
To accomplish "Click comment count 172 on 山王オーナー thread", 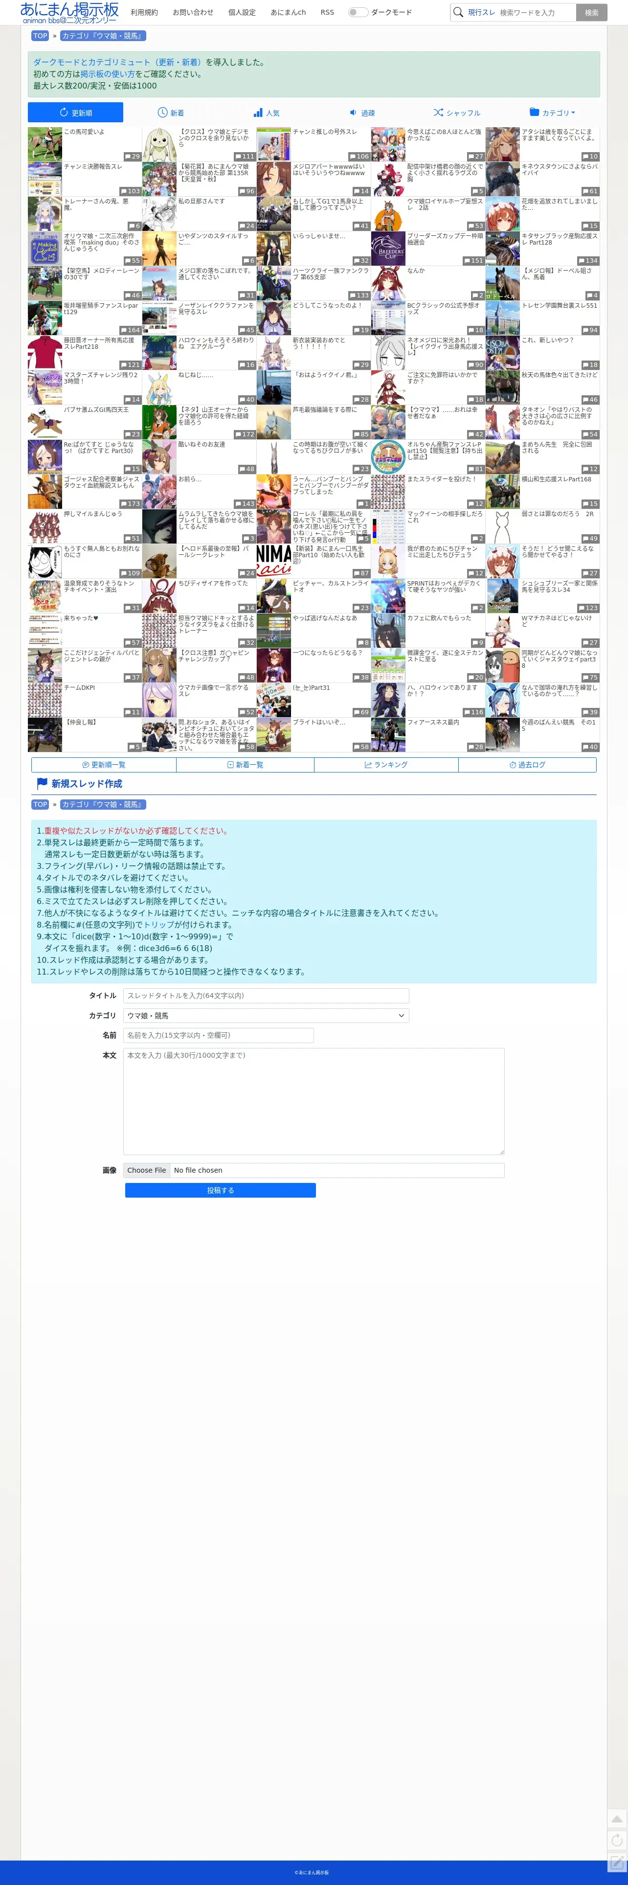I will [x=244, y=434].
